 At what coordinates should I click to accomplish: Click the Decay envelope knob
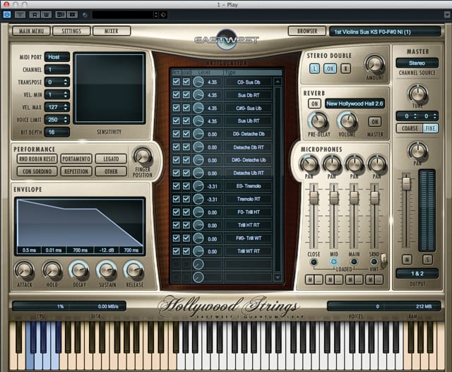(x=79, y=271)
